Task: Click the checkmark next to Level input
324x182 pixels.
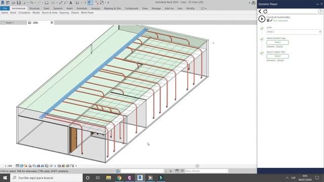Action: 262,28
